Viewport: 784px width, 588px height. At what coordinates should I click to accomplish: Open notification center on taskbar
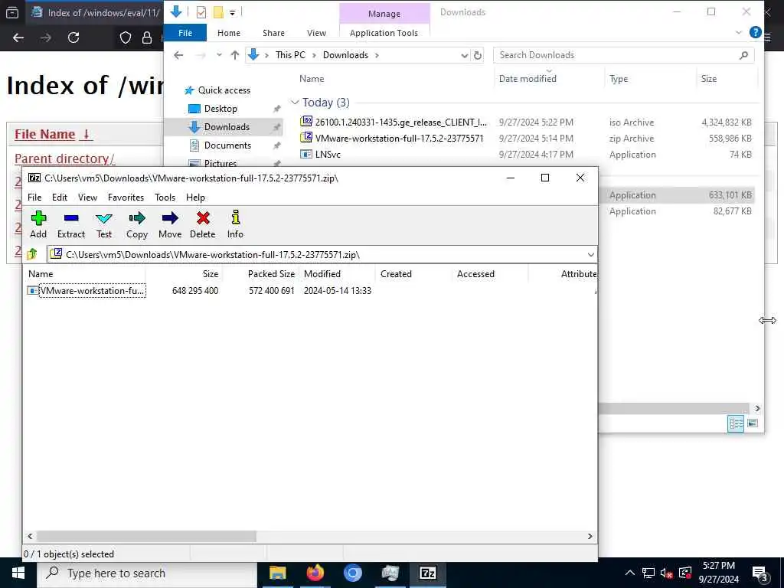(x=760, y=574)
